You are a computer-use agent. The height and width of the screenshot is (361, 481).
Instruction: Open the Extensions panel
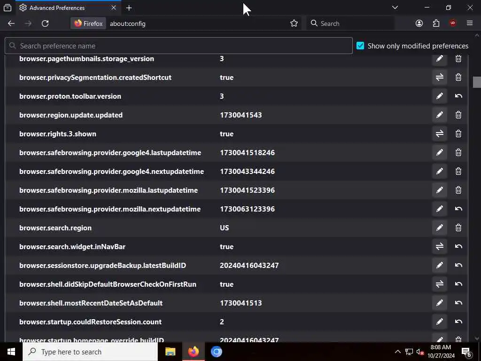(x=436, y=24)
